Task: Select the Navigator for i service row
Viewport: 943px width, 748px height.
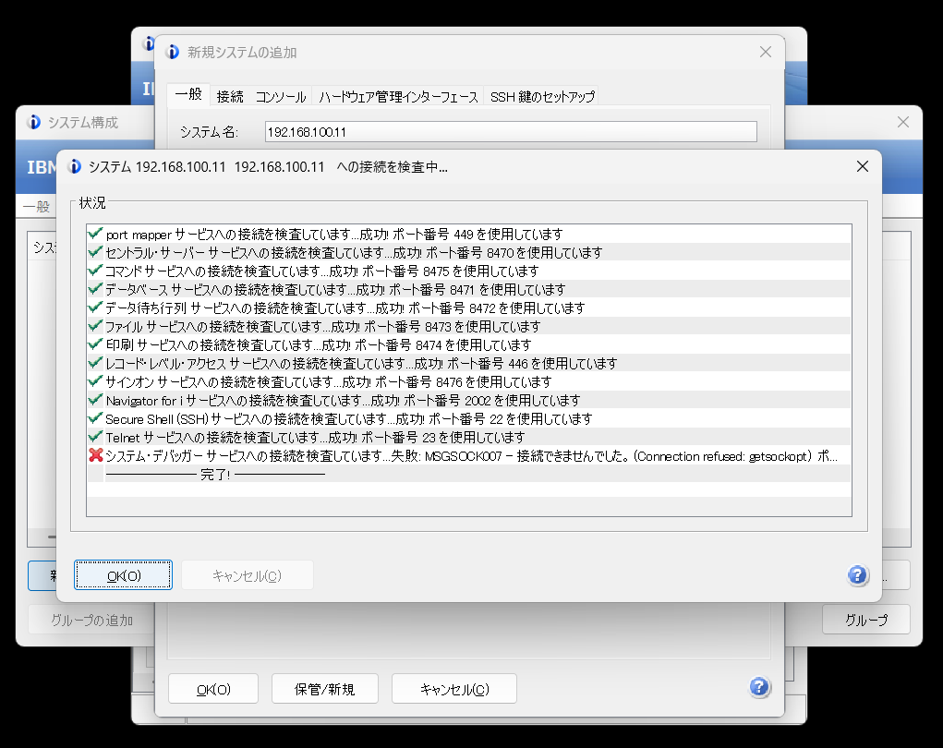Action: coord(469,401)
